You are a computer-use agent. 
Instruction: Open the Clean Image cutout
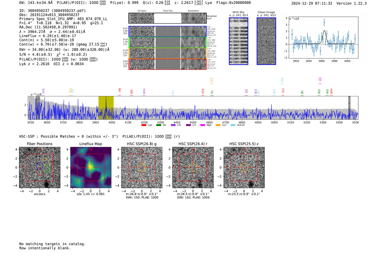coord(266,41)
